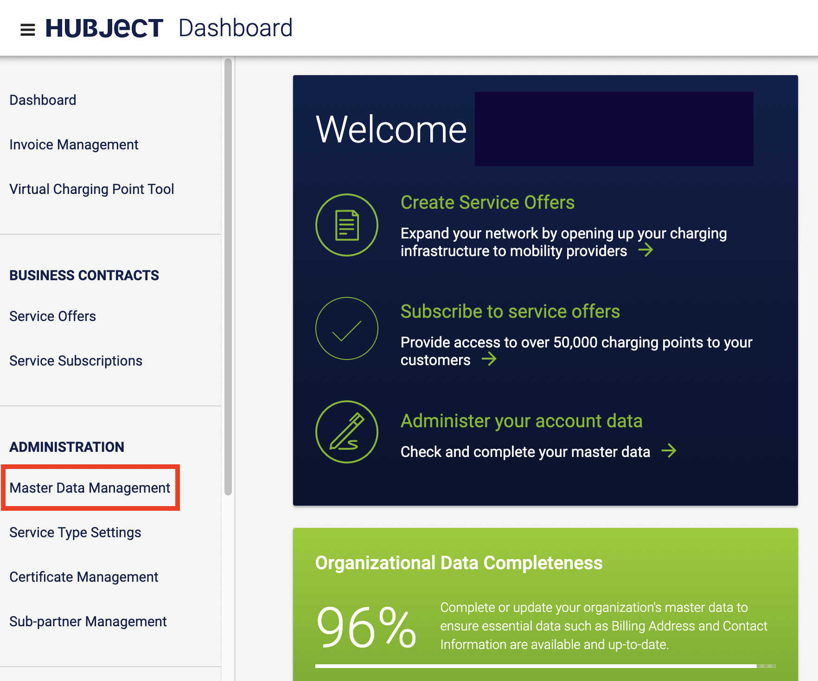Image resolution: width=818 pixels, height=681 pixels.
Task: Toggle the hamburger navigation menu
Action: (28, 30)
